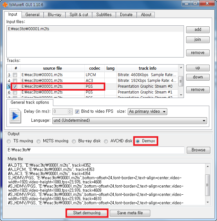217x221 pixels.
Task: Click the Delay (in ms) input field
Action: 60,112
